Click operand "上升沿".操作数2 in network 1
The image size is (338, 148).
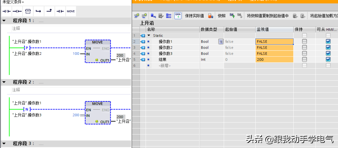[27, 53]
